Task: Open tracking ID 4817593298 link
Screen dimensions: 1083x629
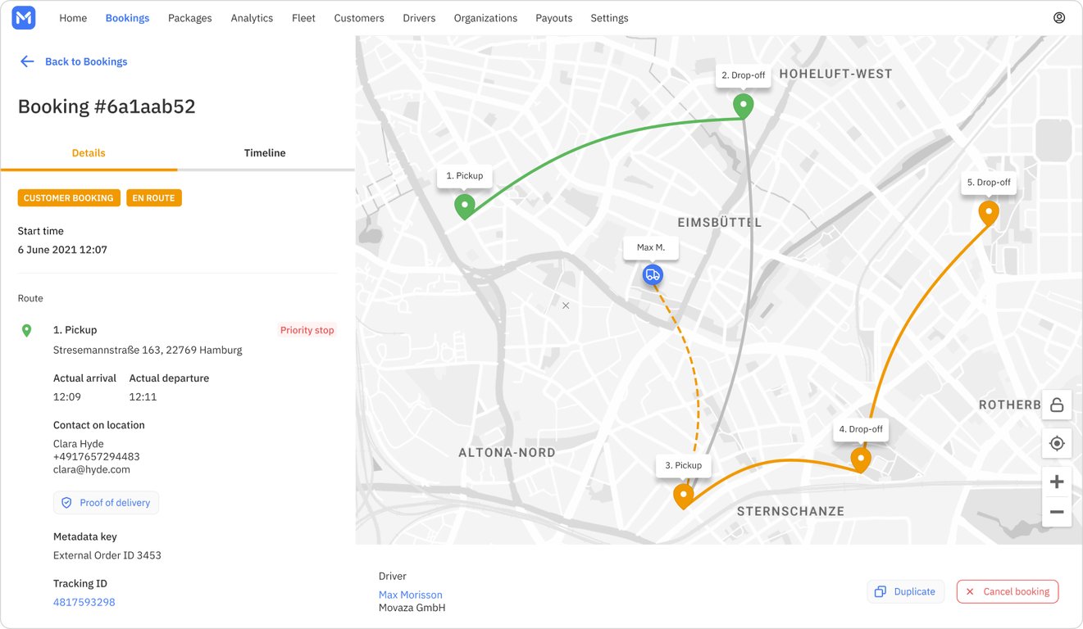Action: click(84, 602)
